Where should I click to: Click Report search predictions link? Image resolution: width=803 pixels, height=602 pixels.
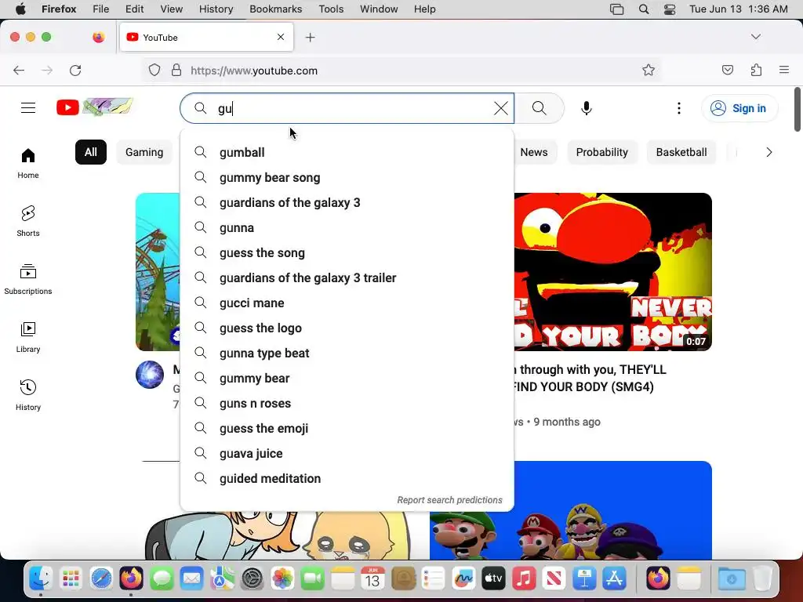449,500
